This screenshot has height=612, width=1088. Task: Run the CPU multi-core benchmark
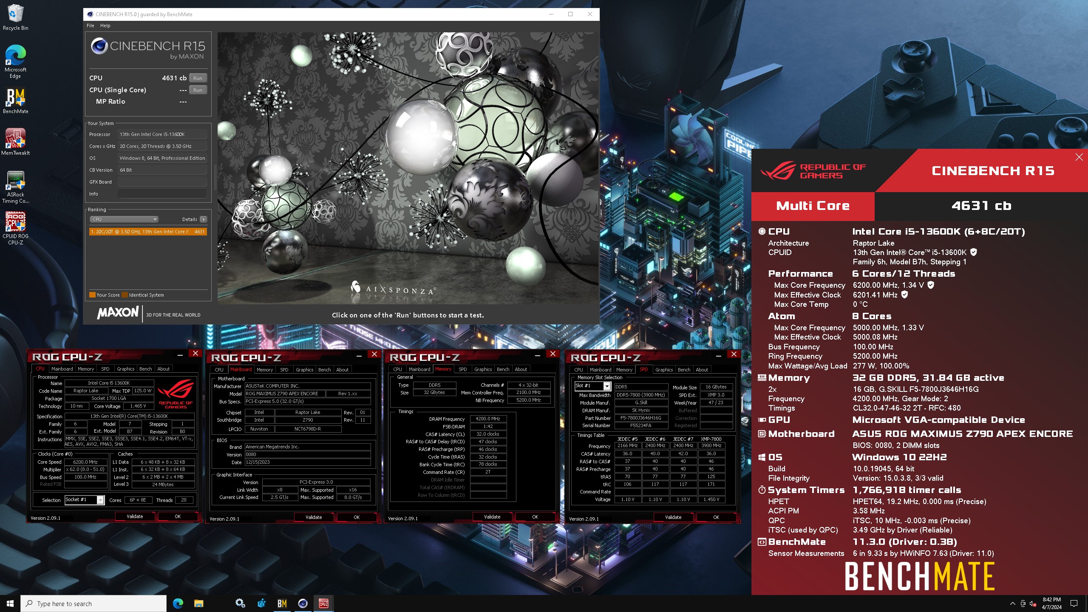(198, 78)
